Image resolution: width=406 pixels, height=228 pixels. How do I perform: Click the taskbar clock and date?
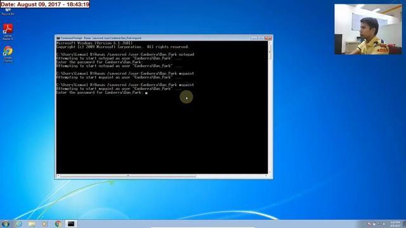pos(395,224)
